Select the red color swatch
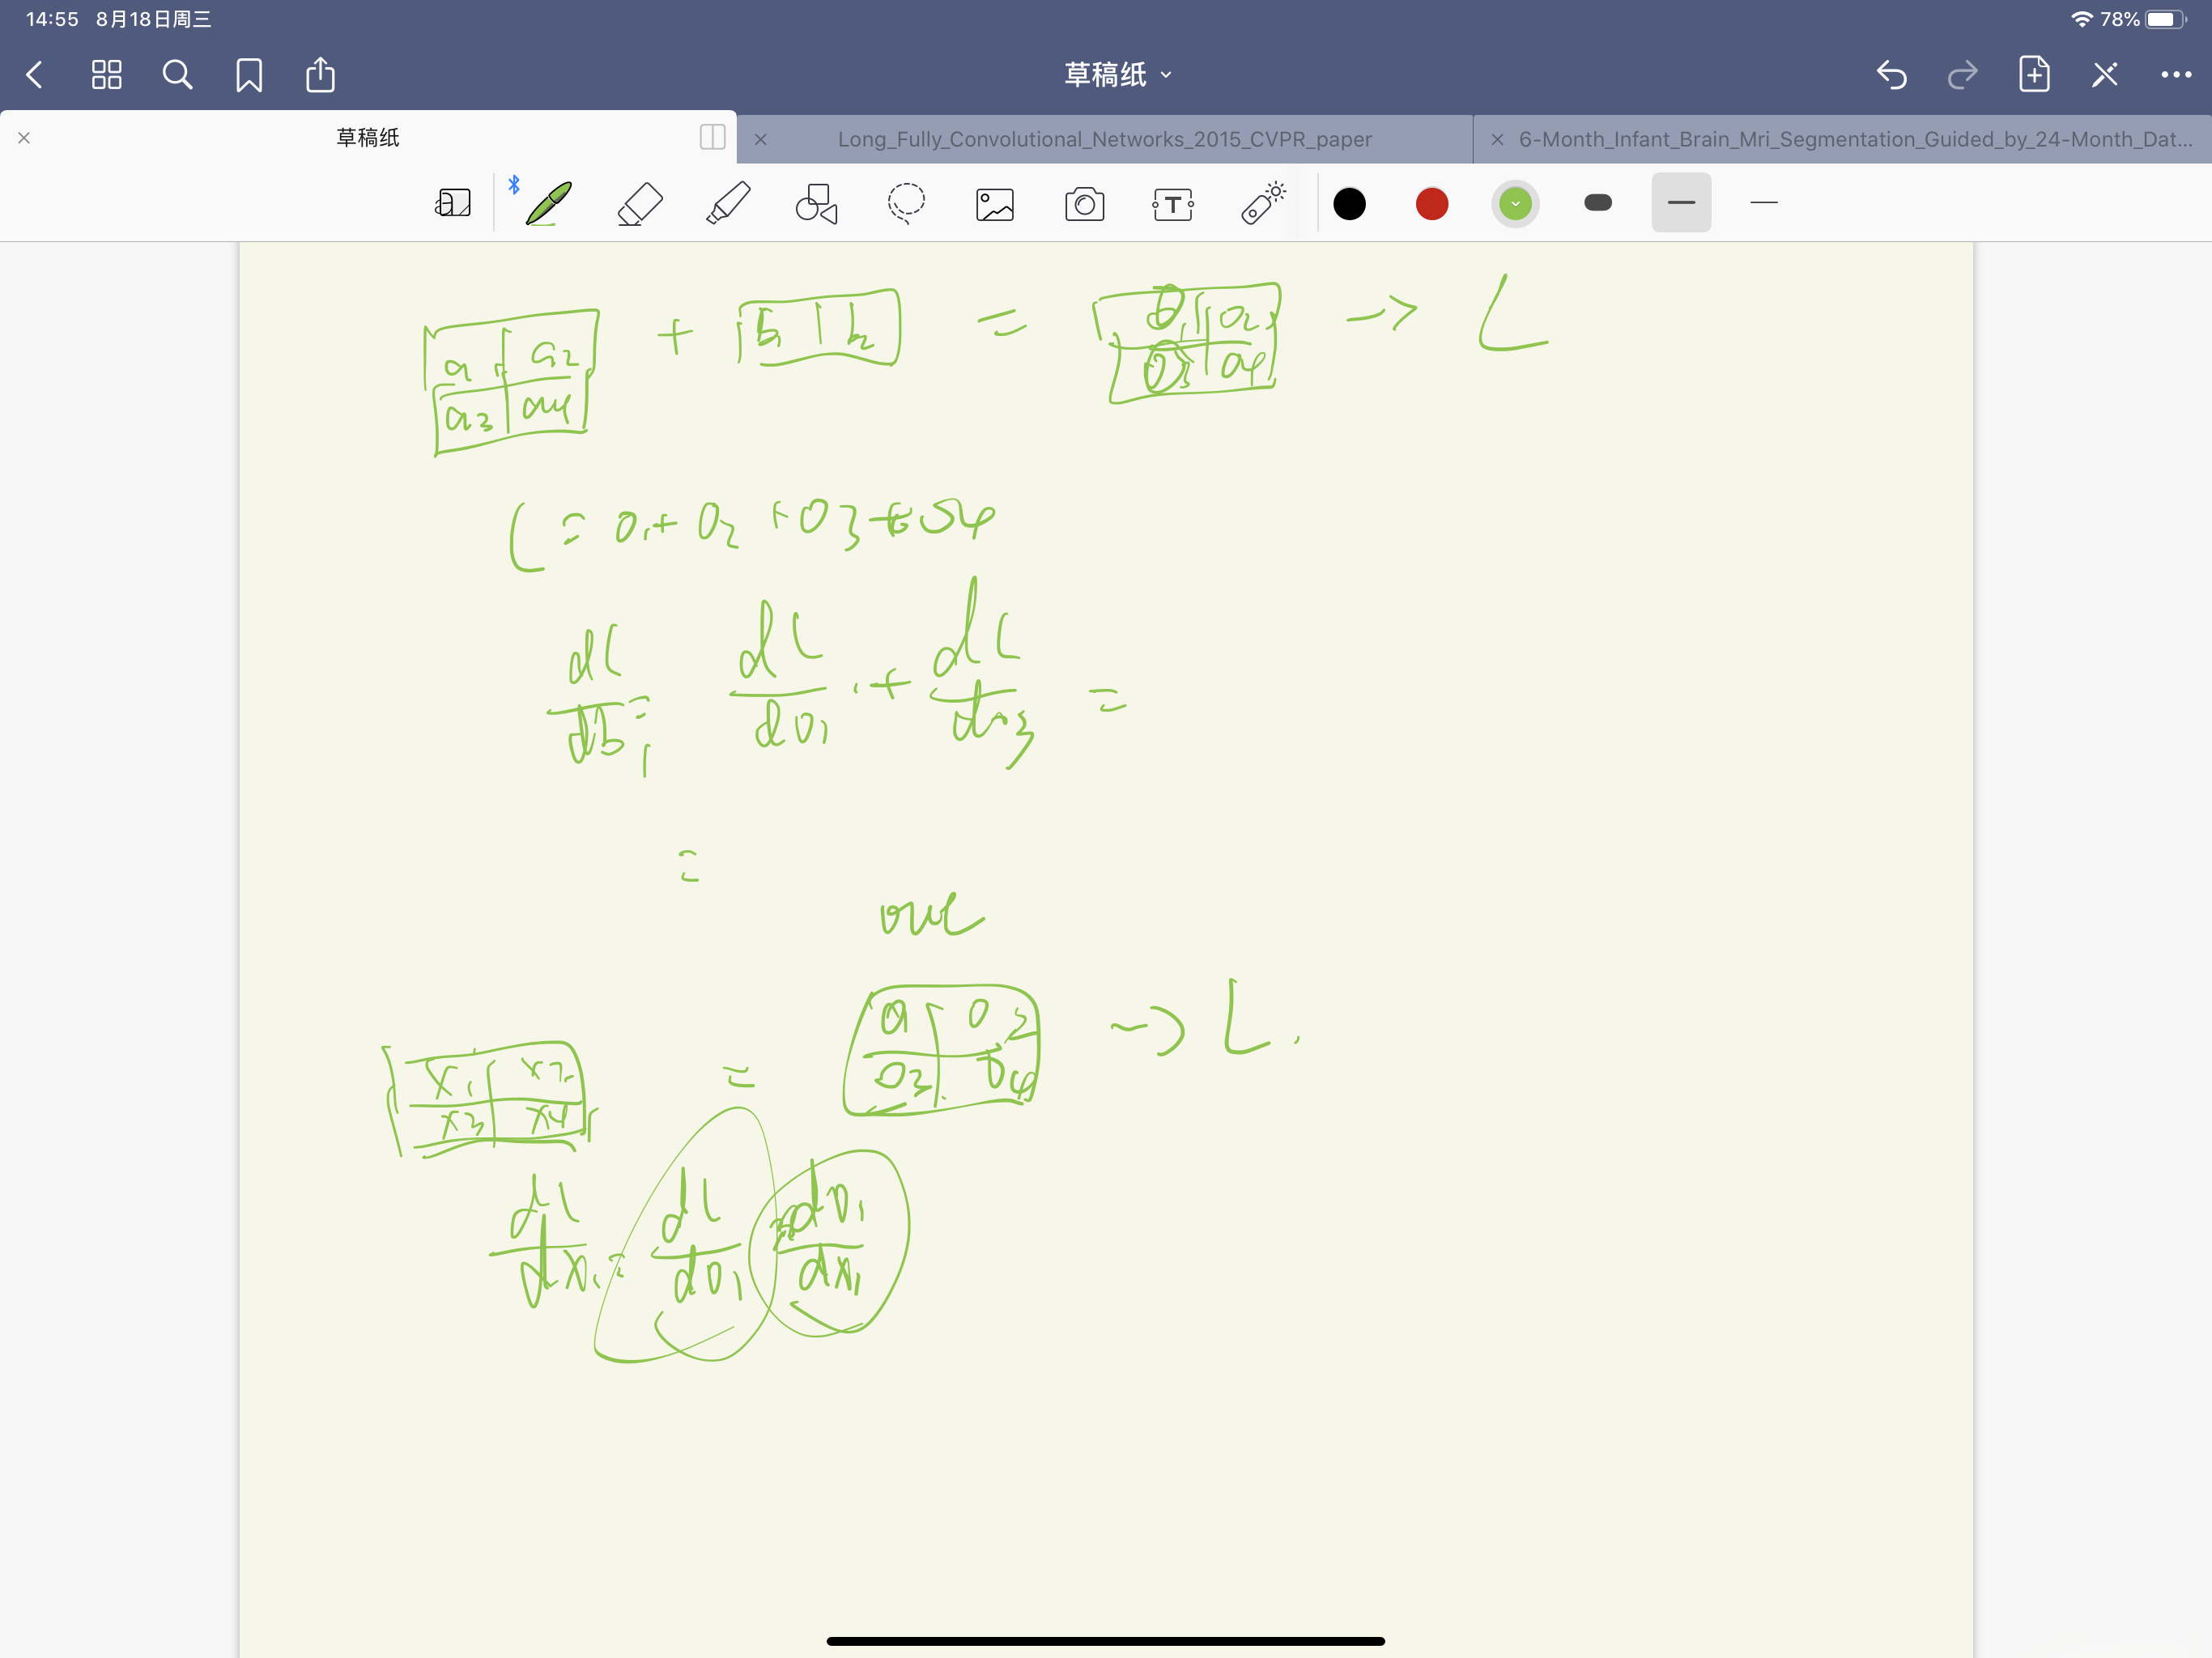This screenshot has height=1658, width=2212. click(x=1431, y=203)
